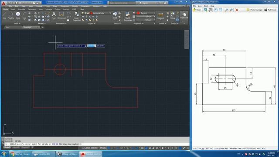Select the Polyline tool

point(10,15)
